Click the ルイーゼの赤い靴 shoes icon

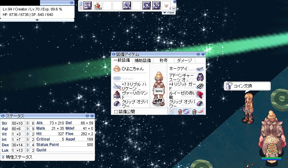[200, 94]
